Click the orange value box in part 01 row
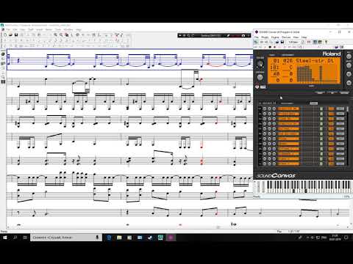This screenshot has height=264, width=353. point(331,109)
